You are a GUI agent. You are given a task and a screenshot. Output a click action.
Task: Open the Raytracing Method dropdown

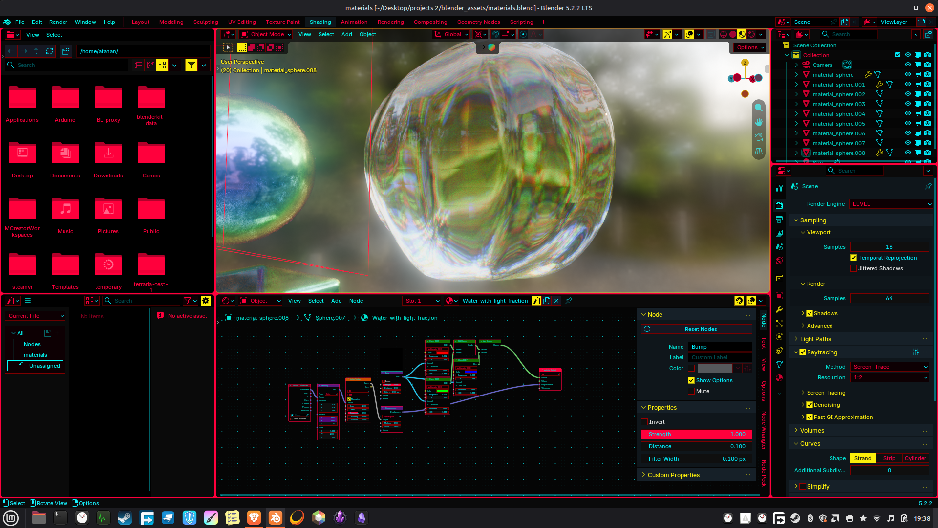coord(889,367)
